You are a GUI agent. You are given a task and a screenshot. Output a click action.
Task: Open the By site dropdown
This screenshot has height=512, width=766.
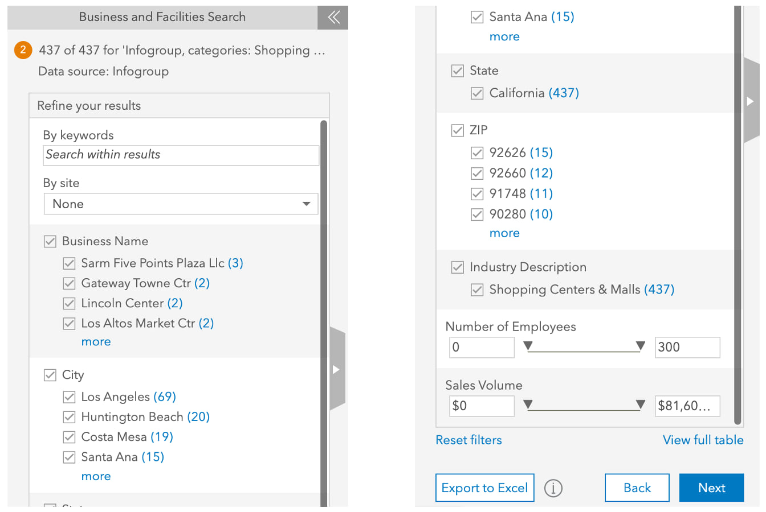point(181,204)
